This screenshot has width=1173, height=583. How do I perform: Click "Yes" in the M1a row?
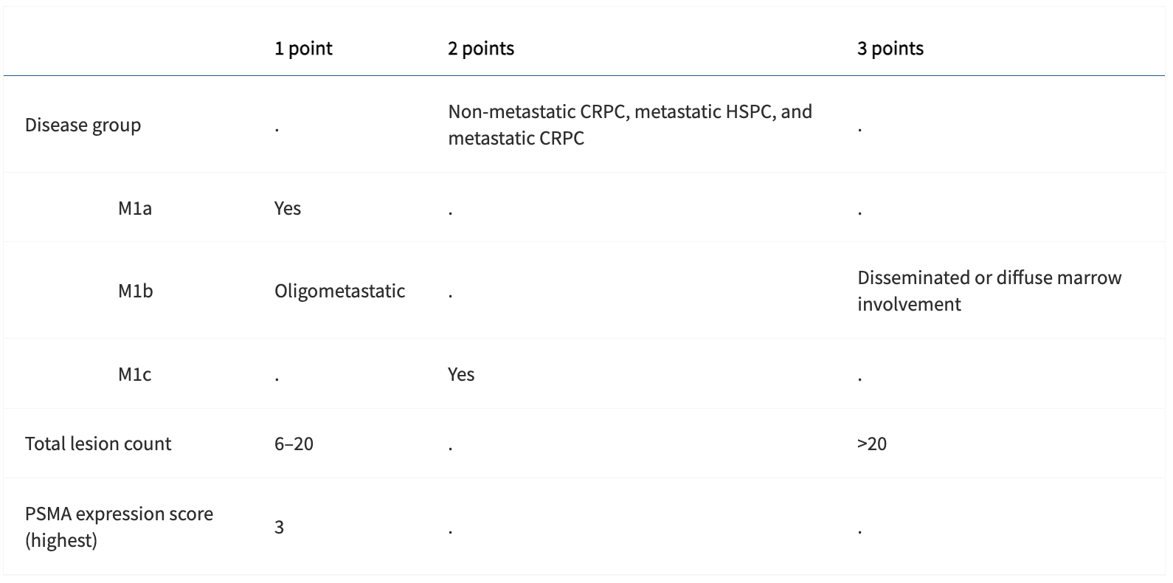pyautogui.click(x=287, y=208)
